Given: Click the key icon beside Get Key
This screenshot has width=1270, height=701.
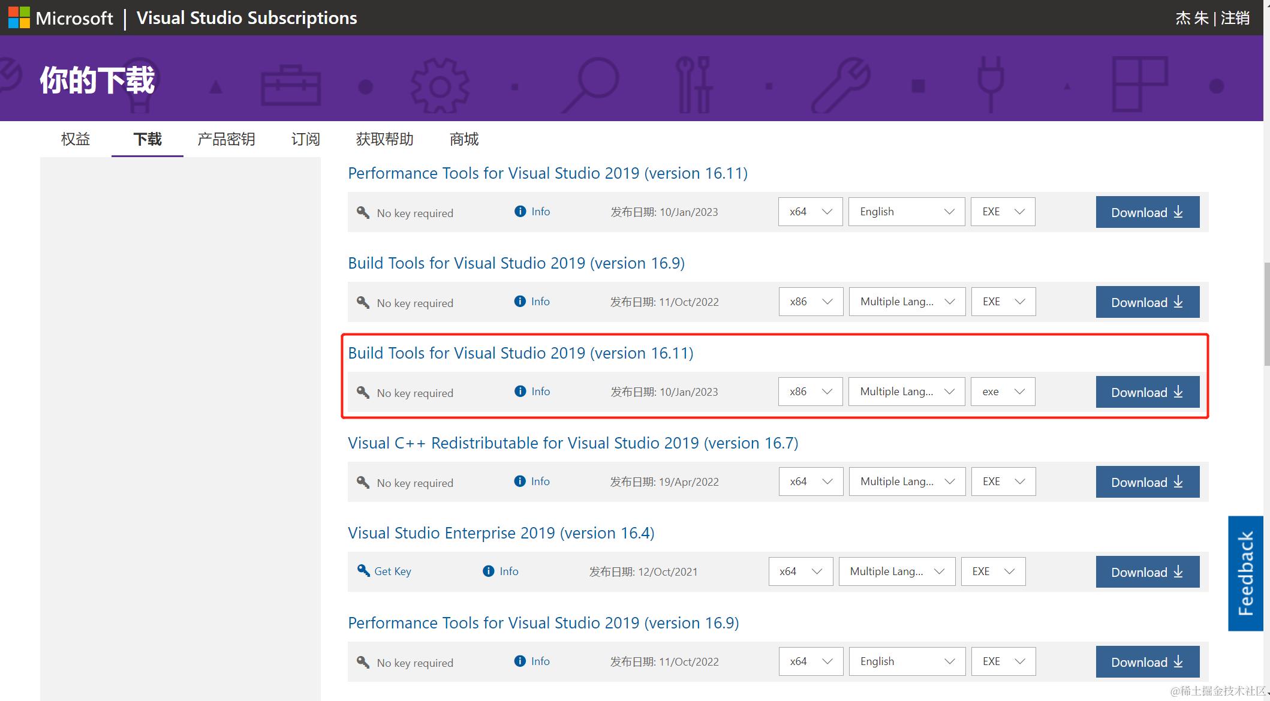Looking at the screenshot, I should (x=363, y=570).
